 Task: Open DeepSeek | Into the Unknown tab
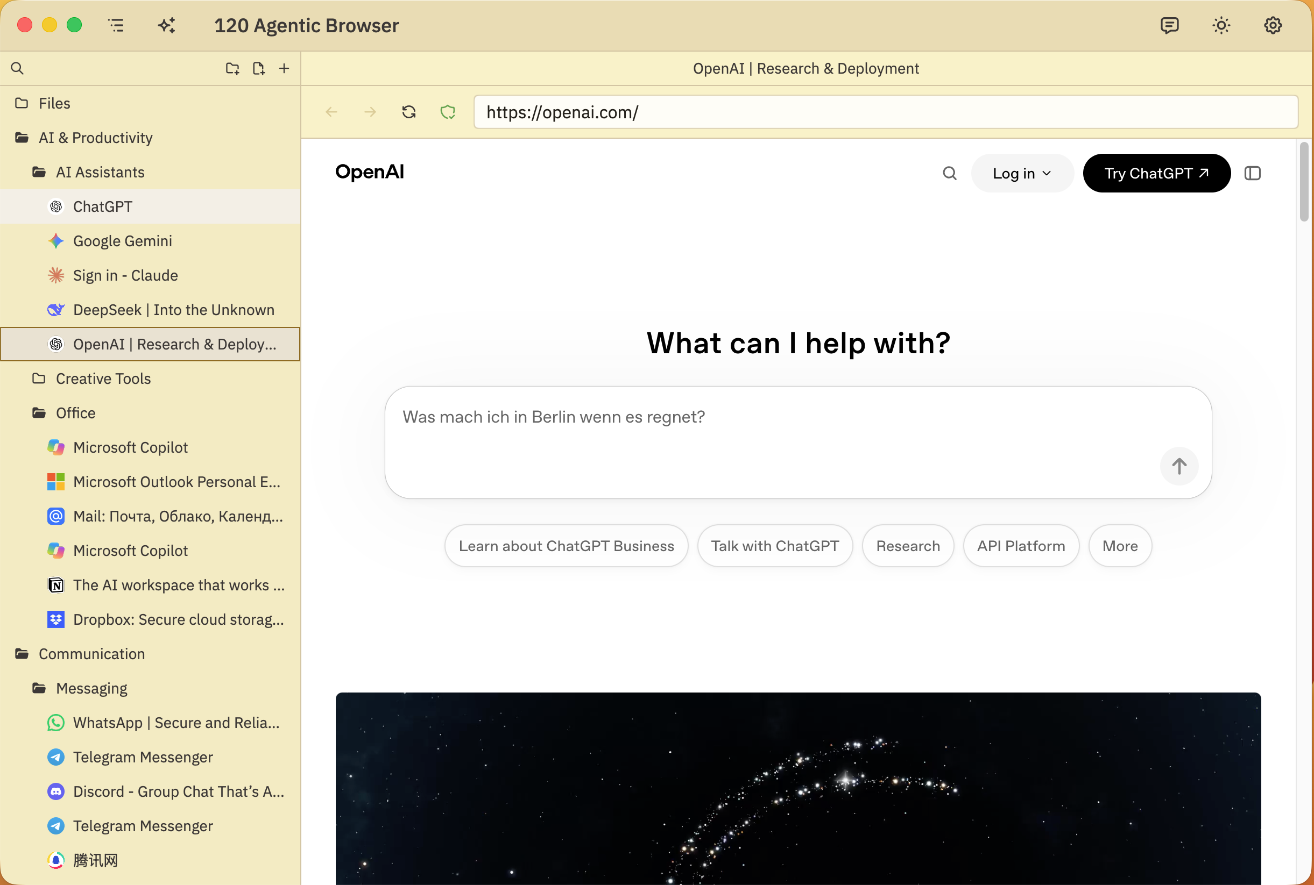(x=150, y=310)
